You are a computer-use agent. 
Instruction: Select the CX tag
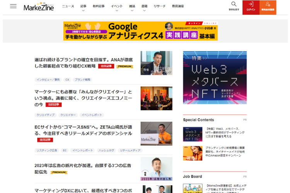[67, 80]
